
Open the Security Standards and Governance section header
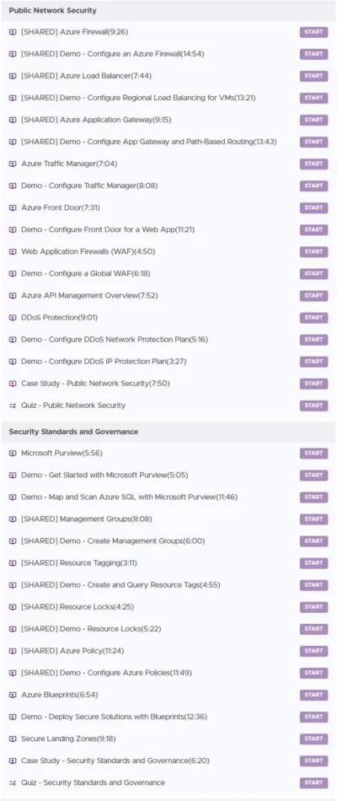(x=168, y=432)
